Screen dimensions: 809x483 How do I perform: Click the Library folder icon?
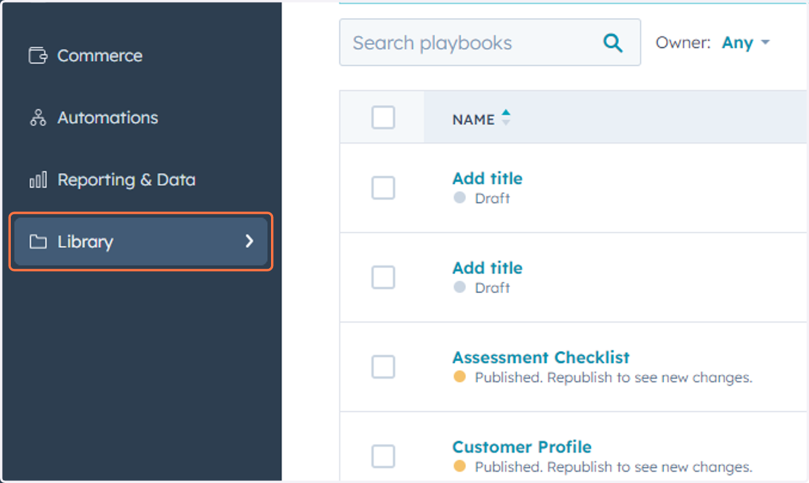(38, 241)
